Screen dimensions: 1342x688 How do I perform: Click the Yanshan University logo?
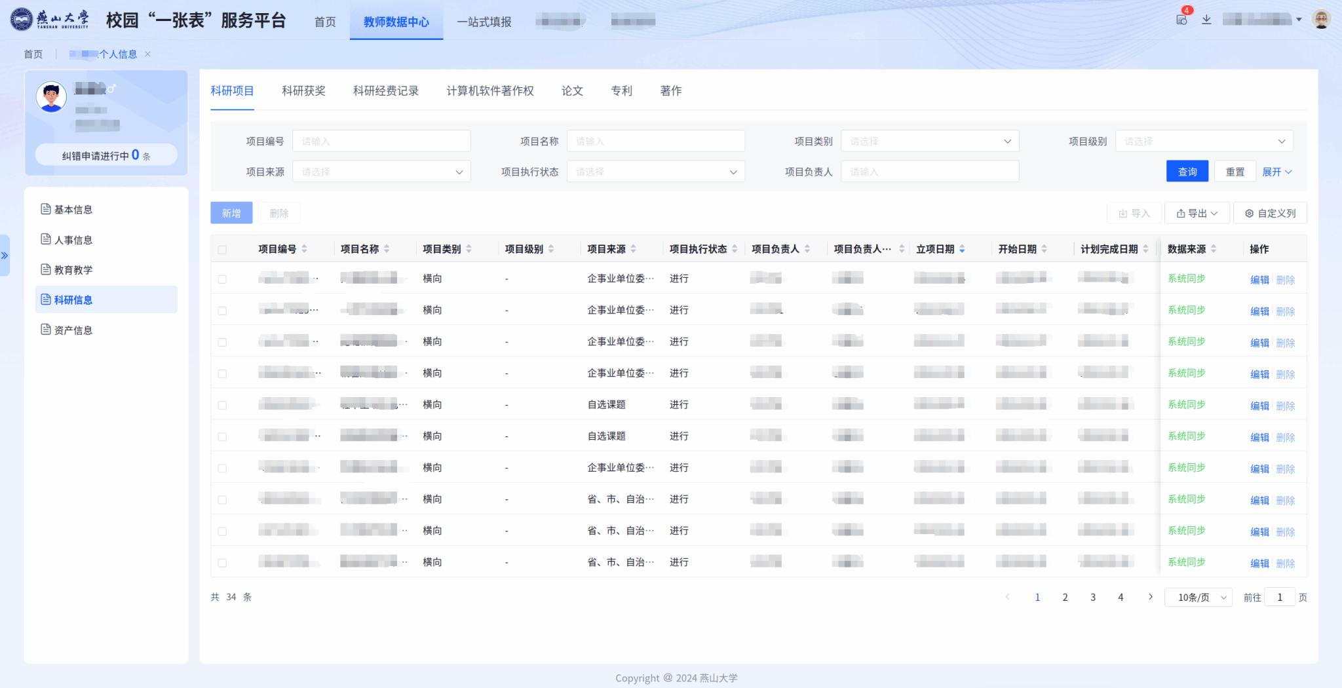point(50,20)
